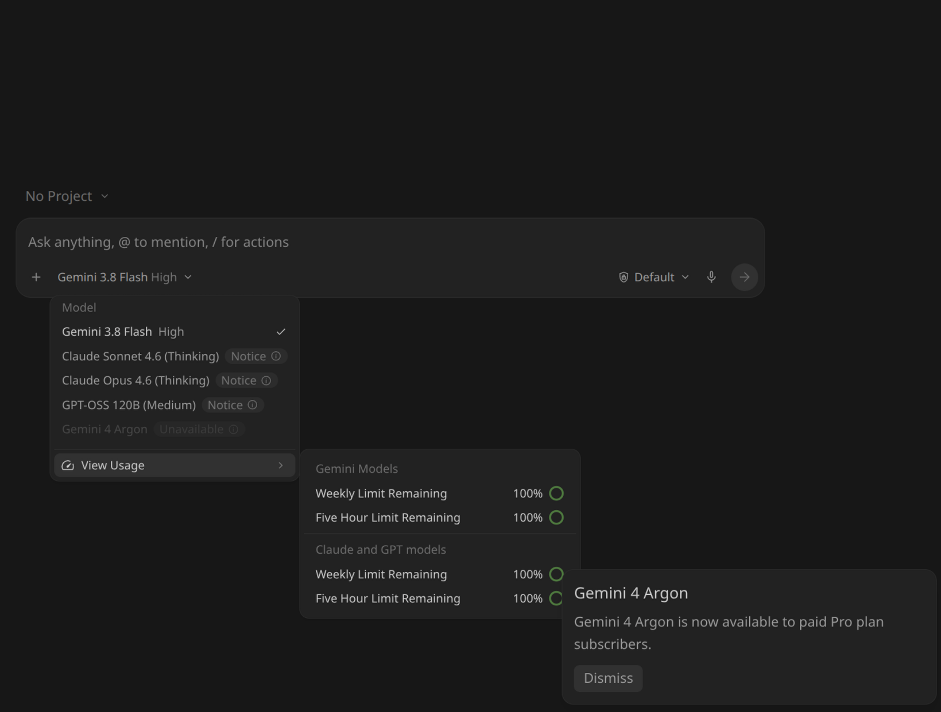Dismiss the Gemini 4 Argon notification
Screen dimensions: 941x712
click(x=608, y=678)
